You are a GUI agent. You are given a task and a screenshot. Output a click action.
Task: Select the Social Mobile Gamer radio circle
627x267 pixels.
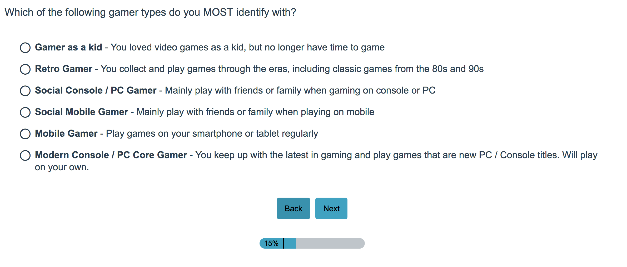point(25,112)
